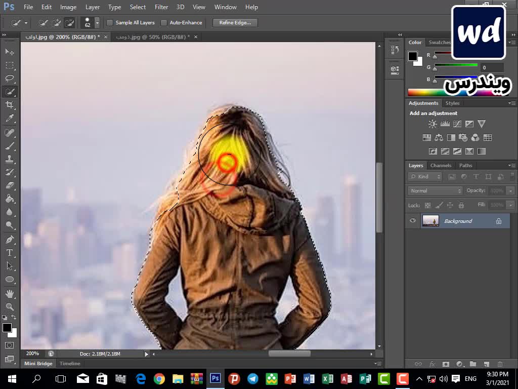Select the Lasso tool

[10, 79]
